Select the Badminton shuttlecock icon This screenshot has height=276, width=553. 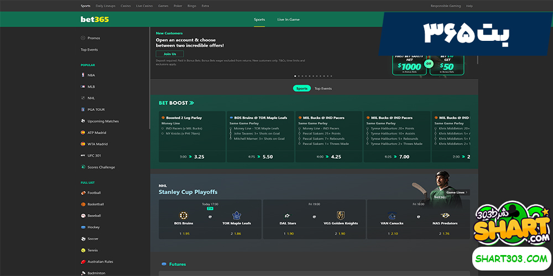pos(83,273)
